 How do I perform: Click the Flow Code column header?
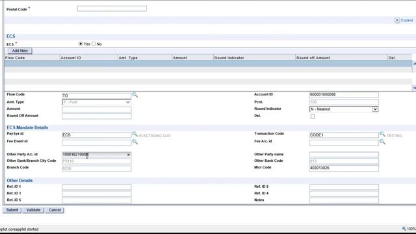coord(32,58)
